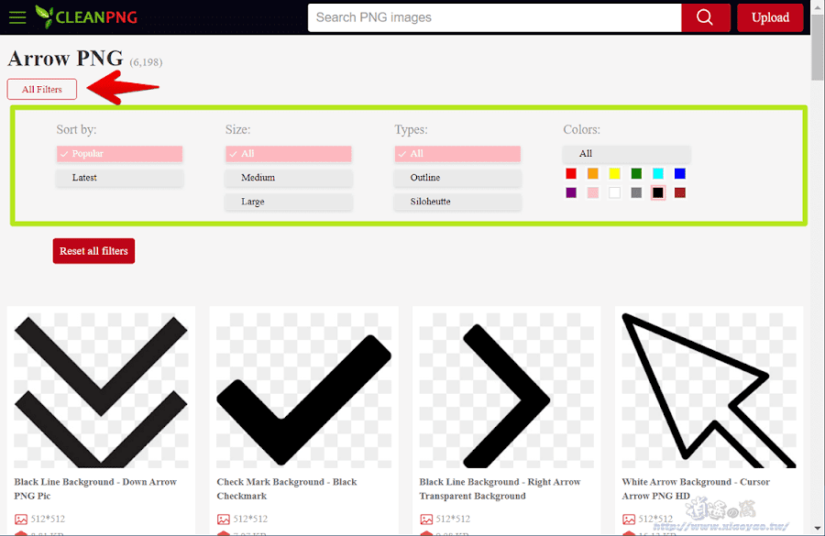The image size is (825, 536).
Task: Pick the black color swatch
Action: click(x=658, y=193)
